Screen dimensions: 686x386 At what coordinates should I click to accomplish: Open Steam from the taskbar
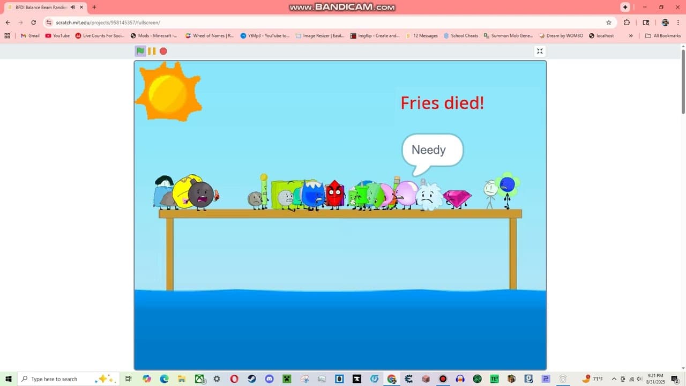tap(252, 379)
